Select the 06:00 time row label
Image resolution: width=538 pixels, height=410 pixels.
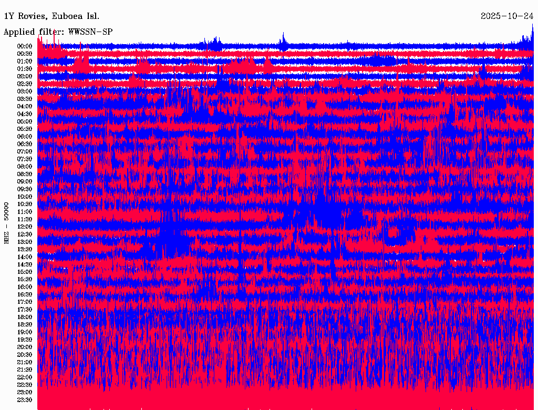pos(25,137)
